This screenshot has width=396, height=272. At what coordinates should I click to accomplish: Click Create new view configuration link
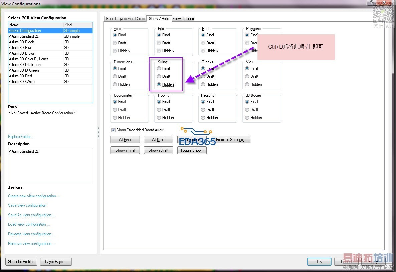pyautogui.click(x=34, y=196)
